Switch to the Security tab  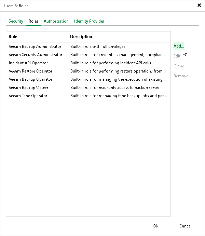(16, 21)
